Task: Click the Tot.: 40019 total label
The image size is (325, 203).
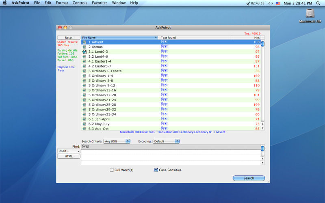Action: pos(252,34)
